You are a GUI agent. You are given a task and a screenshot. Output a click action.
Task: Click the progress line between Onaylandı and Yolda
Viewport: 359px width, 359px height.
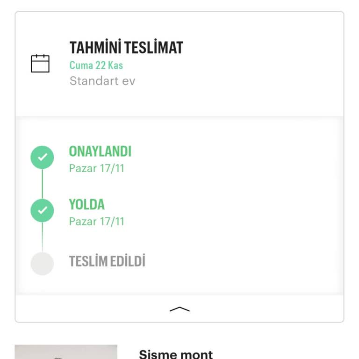coord(42,184)
